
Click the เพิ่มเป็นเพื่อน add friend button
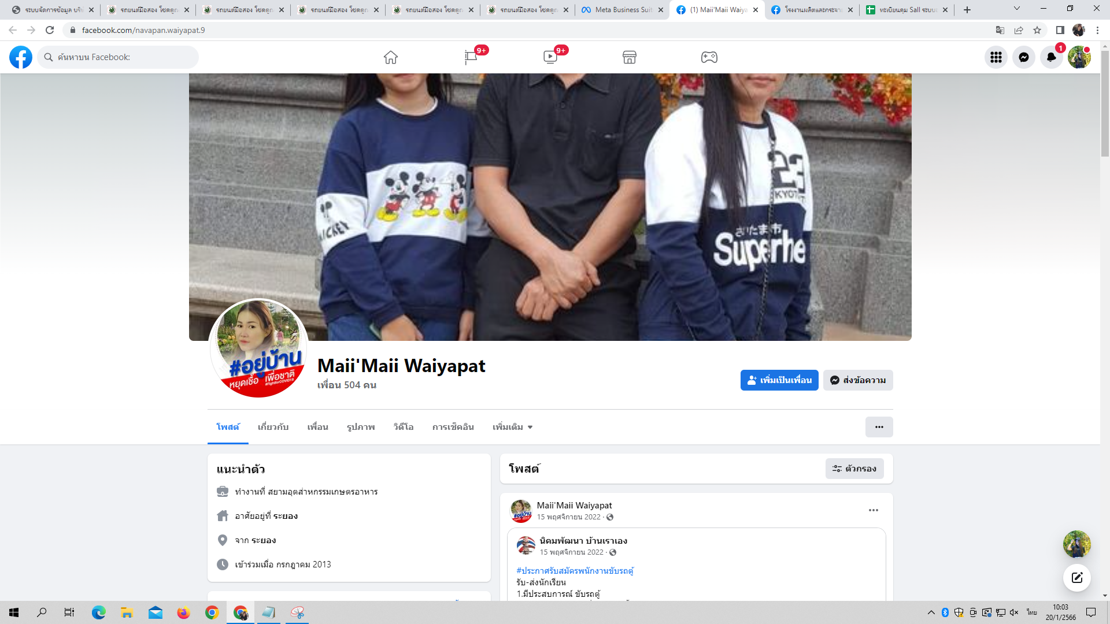point(779,380)
